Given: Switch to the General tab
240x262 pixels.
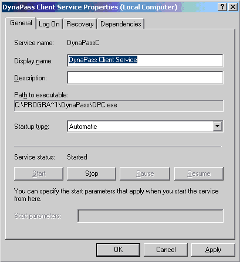Looking at the screenshot, I should [21, 23].
